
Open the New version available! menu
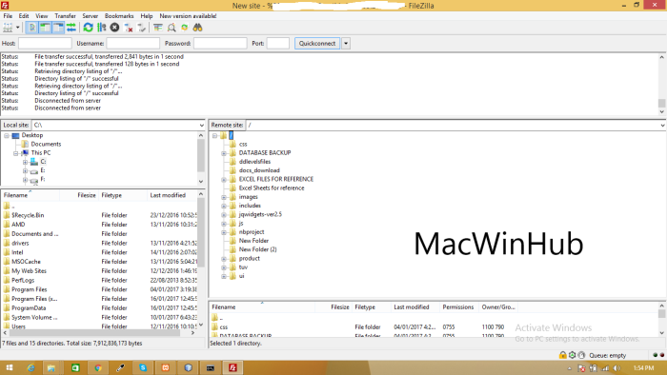188,16
